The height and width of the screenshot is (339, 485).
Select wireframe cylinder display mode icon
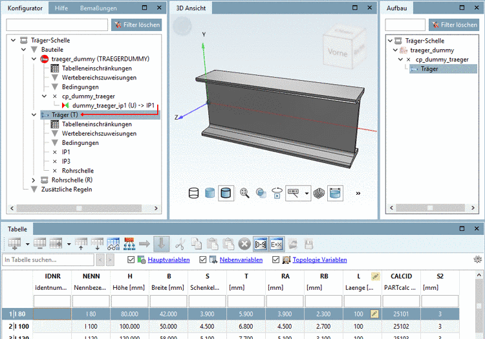click(x=193, y=193)
